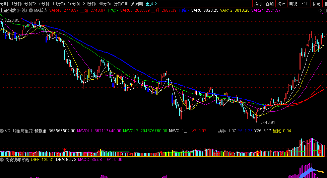Viewport: 327px width, 178px height.
Task: Switch to the 60分钟 period tab
Action: (105, 4)
